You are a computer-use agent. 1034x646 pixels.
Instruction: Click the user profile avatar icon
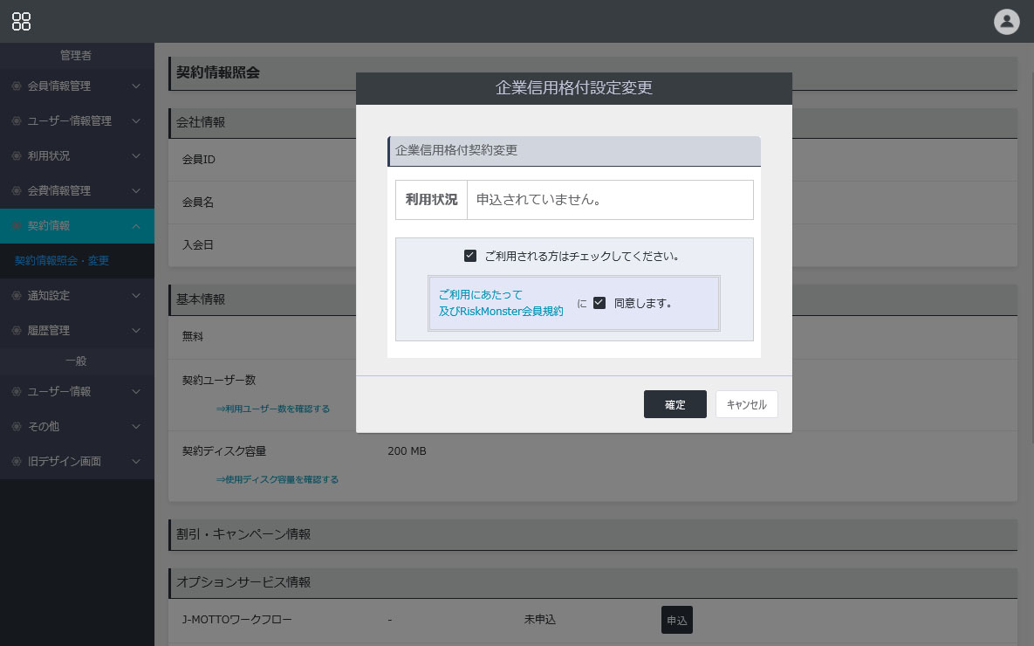coord(1007,22)
